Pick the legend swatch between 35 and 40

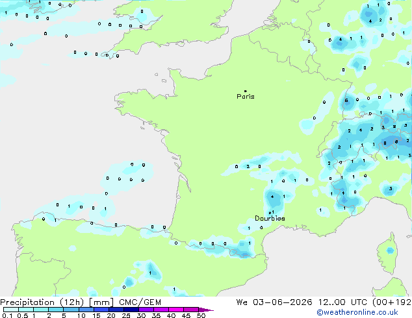coord(161,310)
